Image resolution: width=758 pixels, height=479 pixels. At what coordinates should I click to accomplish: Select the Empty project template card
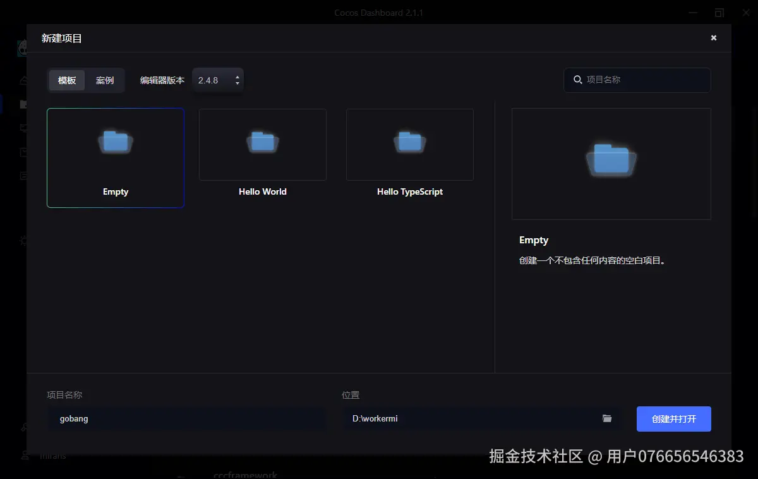116,158
